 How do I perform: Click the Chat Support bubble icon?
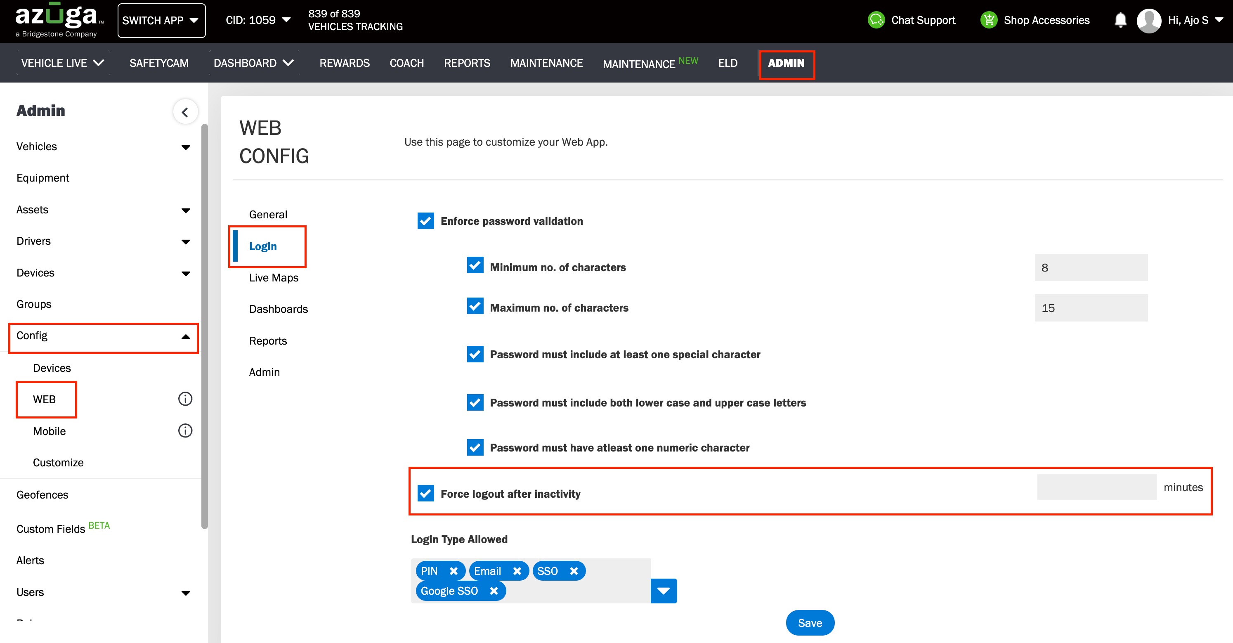[876, 20]
